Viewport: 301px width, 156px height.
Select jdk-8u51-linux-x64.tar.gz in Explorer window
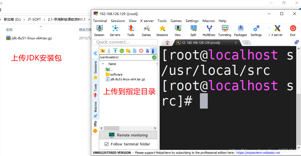[x=29, y=38]
